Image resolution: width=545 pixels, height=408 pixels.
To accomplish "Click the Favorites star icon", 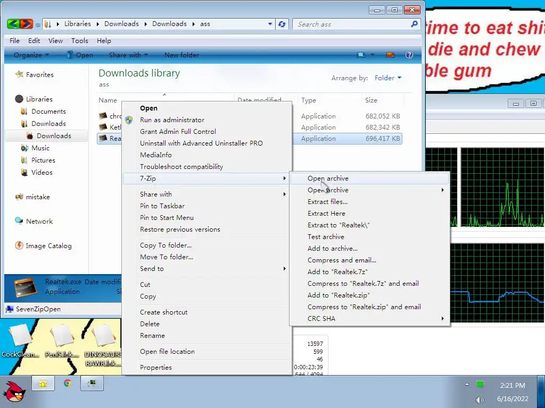I will (19, 74).
